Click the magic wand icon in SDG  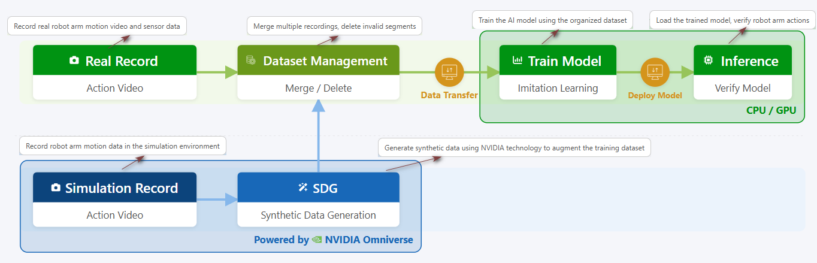(x=303, y=188)
